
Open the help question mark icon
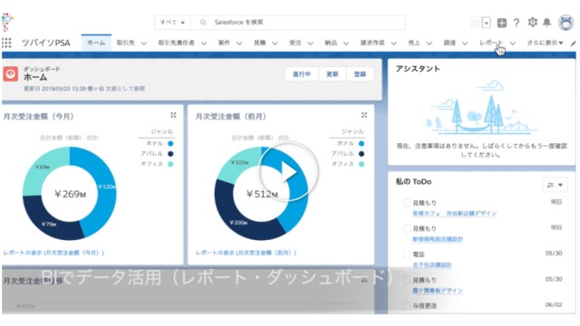517,23
